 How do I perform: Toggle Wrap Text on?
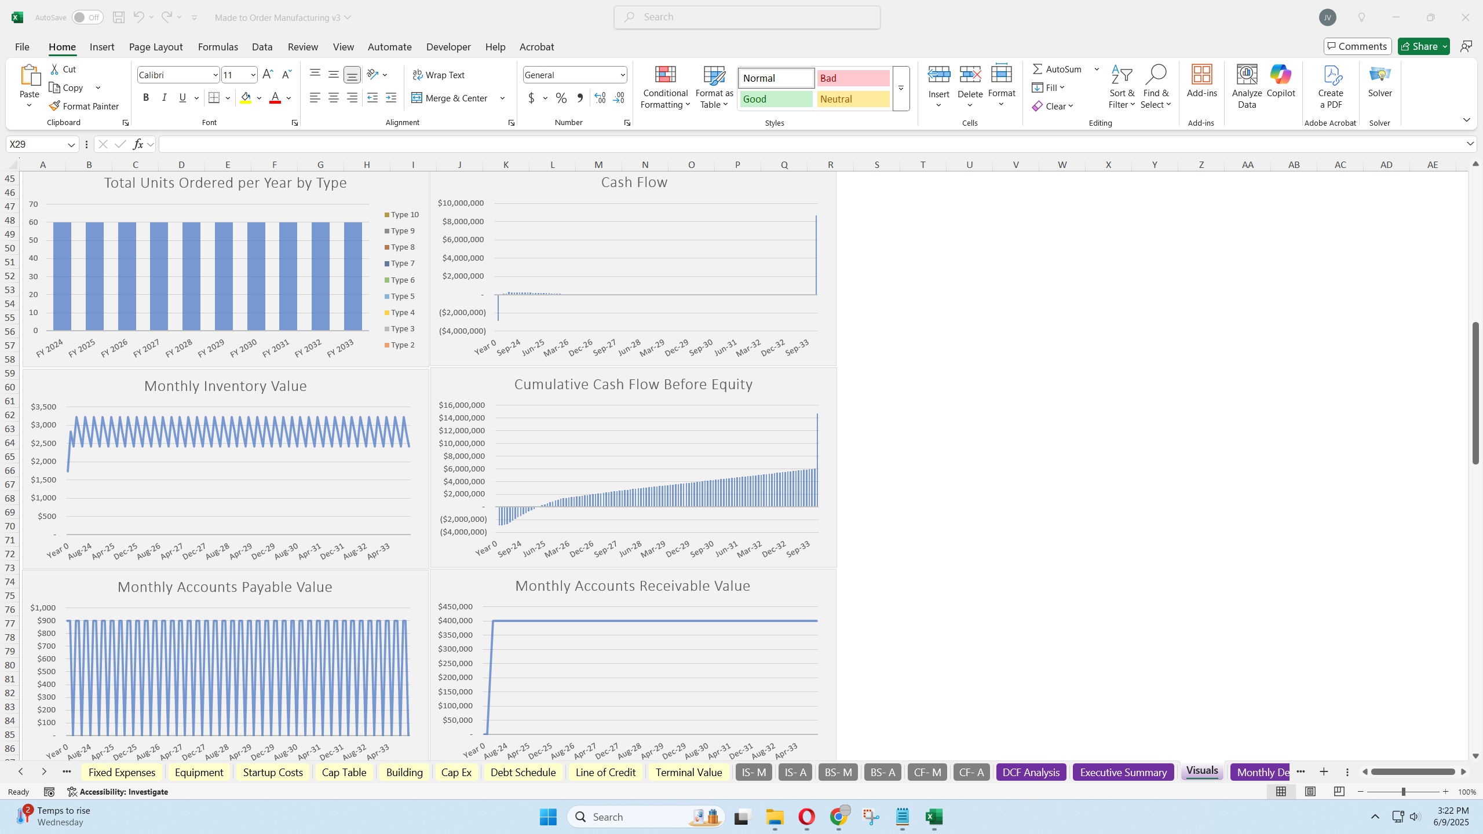(x=439, y=75)
